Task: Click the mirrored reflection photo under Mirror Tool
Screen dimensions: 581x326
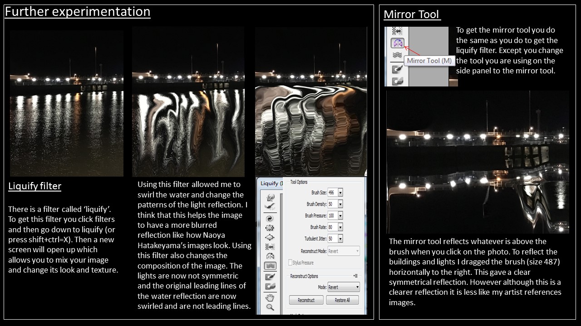Action: [x=478, y=162]
